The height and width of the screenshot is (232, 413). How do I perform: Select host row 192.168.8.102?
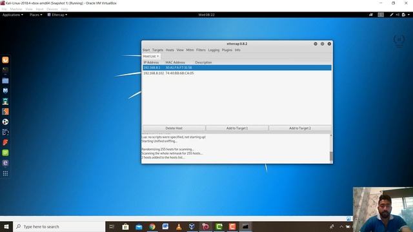pos(237,73)
